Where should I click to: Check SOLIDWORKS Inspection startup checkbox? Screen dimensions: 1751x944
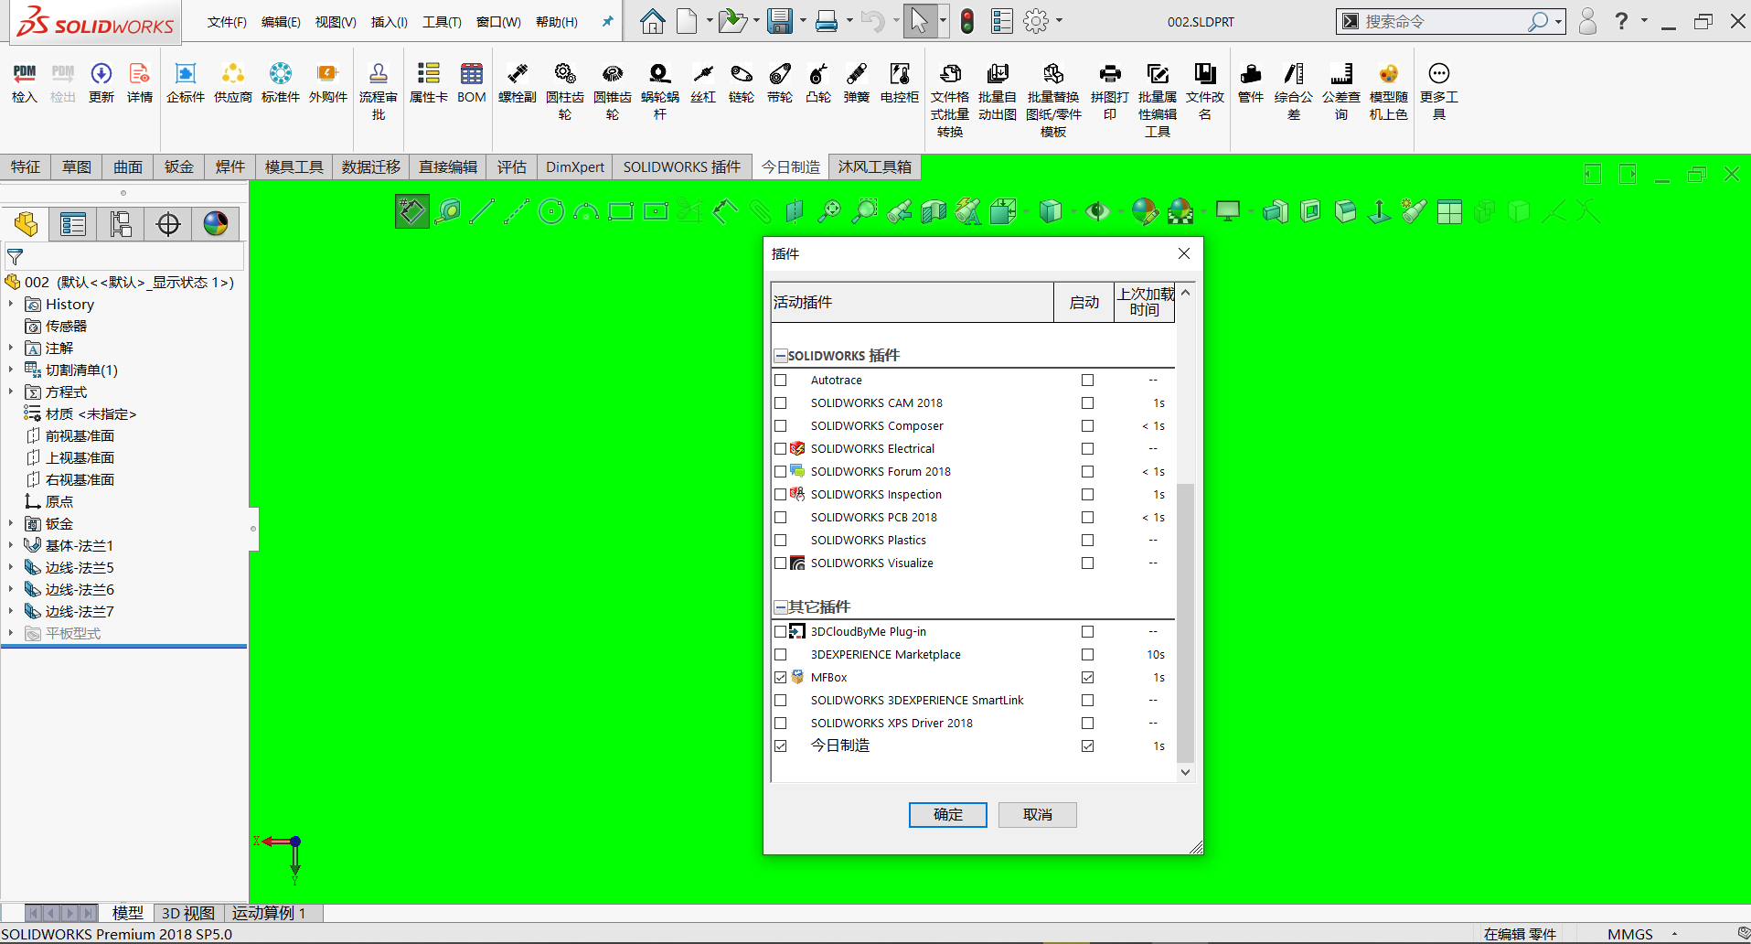(1087, 495)
